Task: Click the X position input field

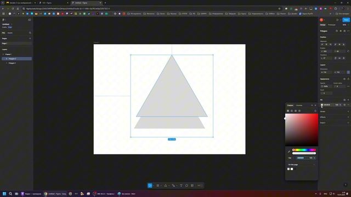Action: 326,51
